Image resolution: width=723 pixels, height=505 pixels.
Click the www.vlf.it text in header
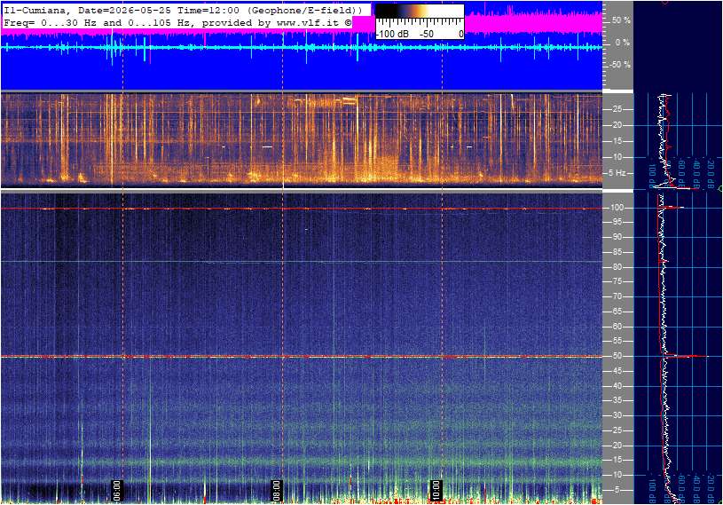click(x=308, y=22)
